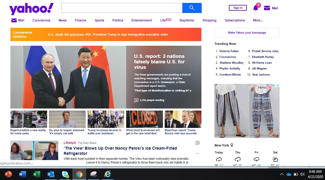The image size is (325, 180).
Task: Expand the More... navigation menu
Action: [258, 20]
